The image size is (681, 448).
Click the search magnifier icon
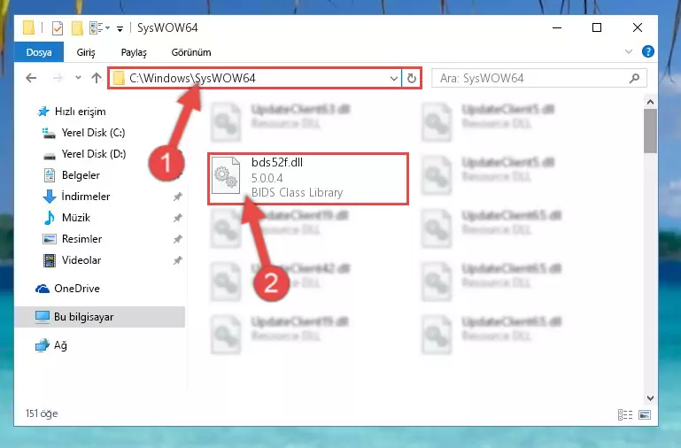[634, 79]
